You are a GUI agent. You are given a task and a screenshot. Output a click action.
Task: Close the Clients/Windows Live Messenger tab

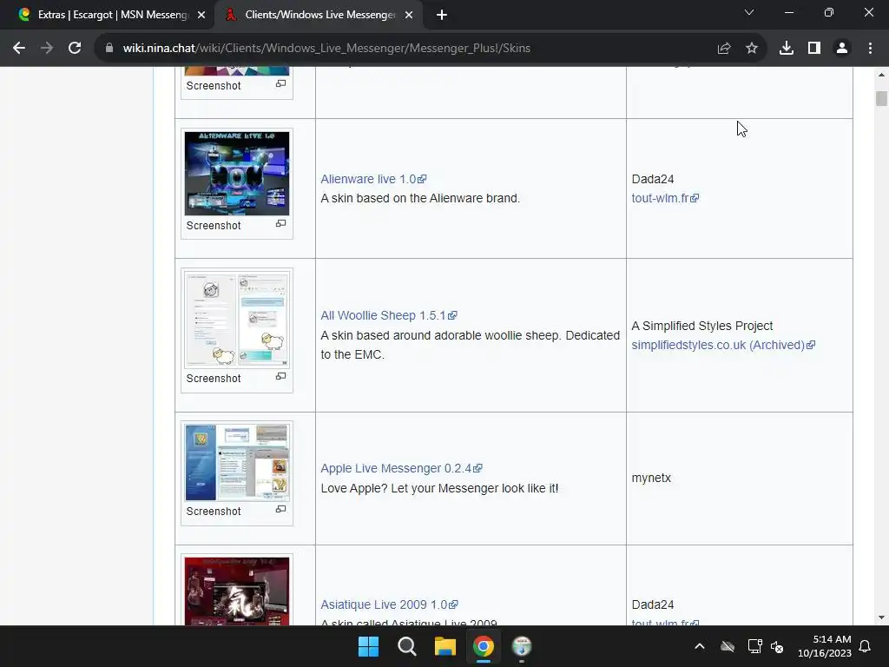[409, 15]
